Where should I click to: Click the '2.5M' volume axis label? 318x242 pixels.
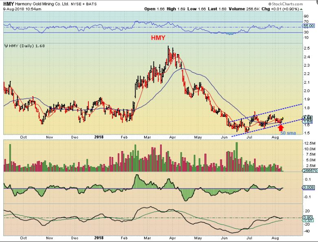[311, 166]
